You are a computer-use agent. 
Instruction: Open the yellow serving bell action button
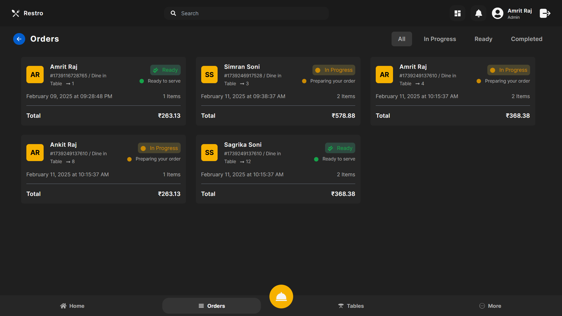point(281,296)
